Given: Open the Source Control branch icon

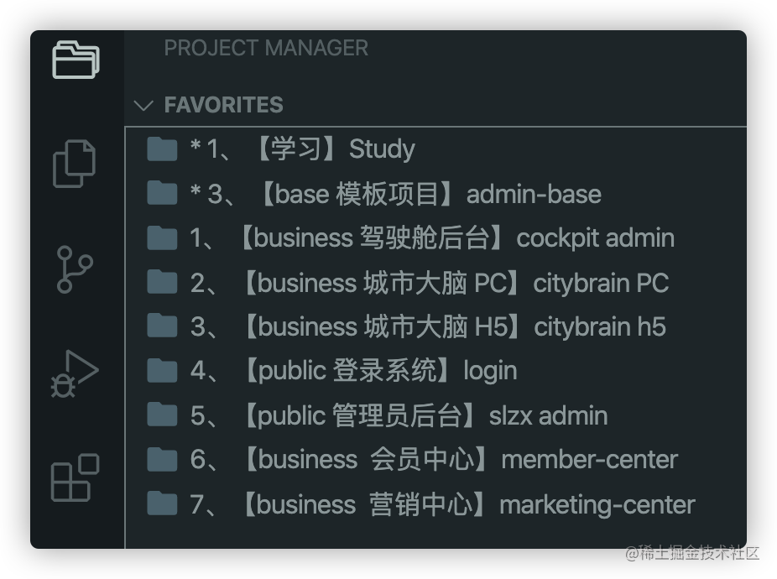Looking at the screenshot, I should pyautogui.click(x=75, y=269).
